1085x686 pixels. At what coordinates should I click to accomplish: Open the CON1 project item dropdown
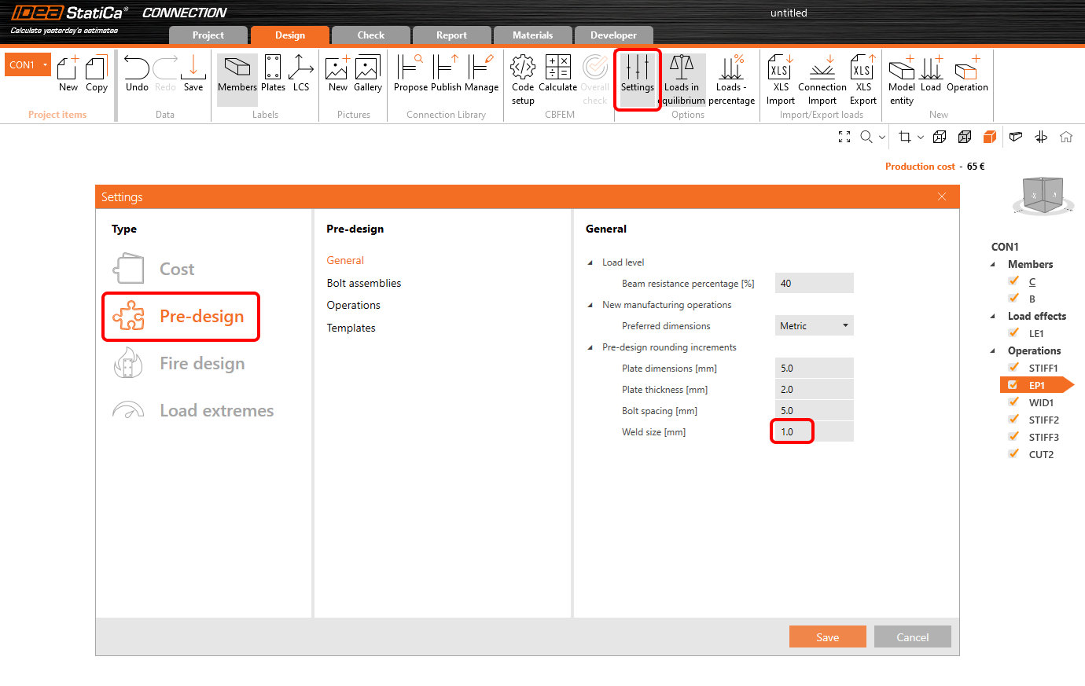(x=45, y=64)
